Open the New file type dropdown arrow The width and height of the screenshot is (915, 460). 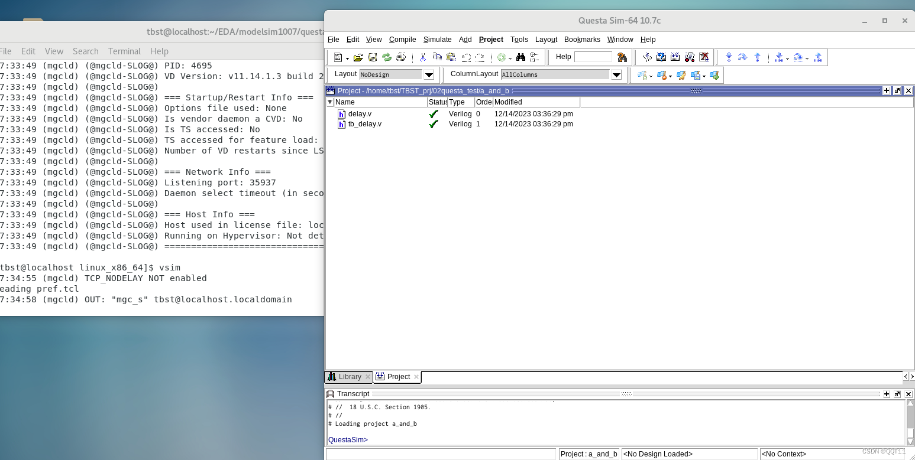pyautogui.click(x=347, y=58)
